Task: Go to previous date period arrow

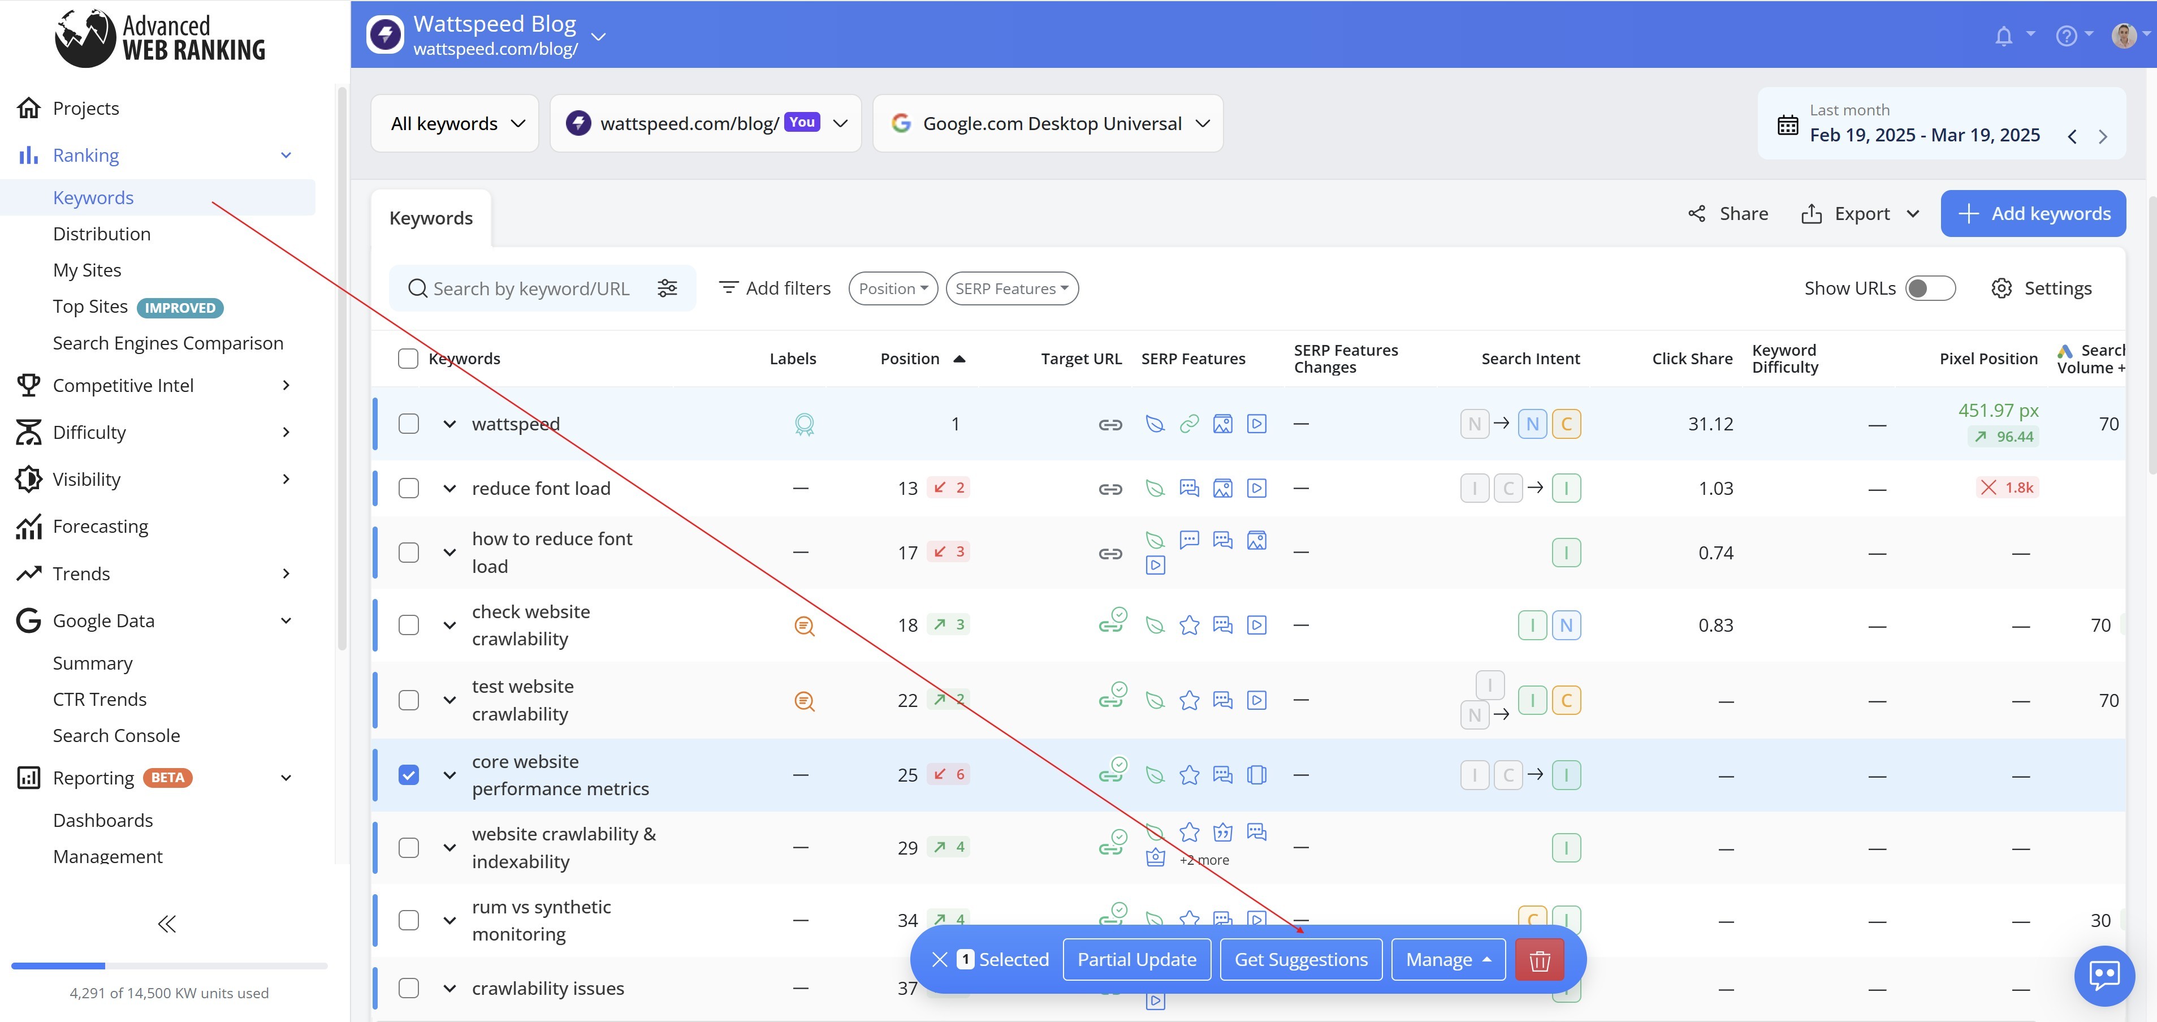Action: click(2072, 136)
